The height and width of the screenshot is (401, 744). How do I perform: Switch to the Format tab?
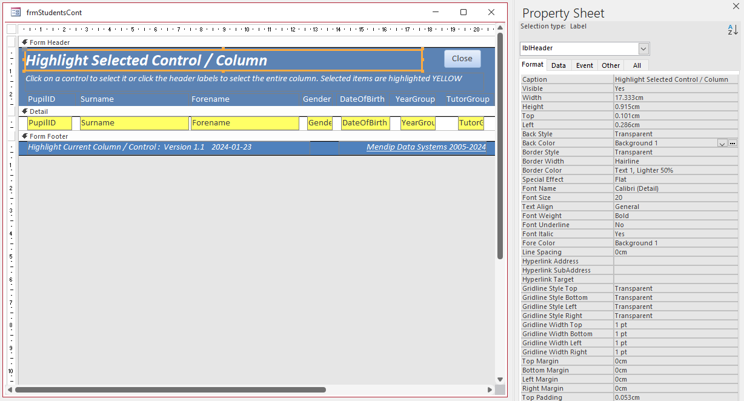533,65
